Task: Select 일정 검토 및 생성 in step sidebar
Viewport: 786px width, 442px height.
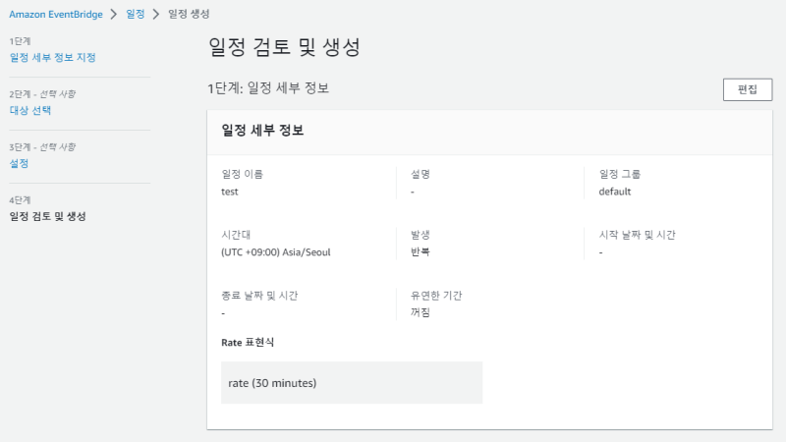Action: [47, 216]
